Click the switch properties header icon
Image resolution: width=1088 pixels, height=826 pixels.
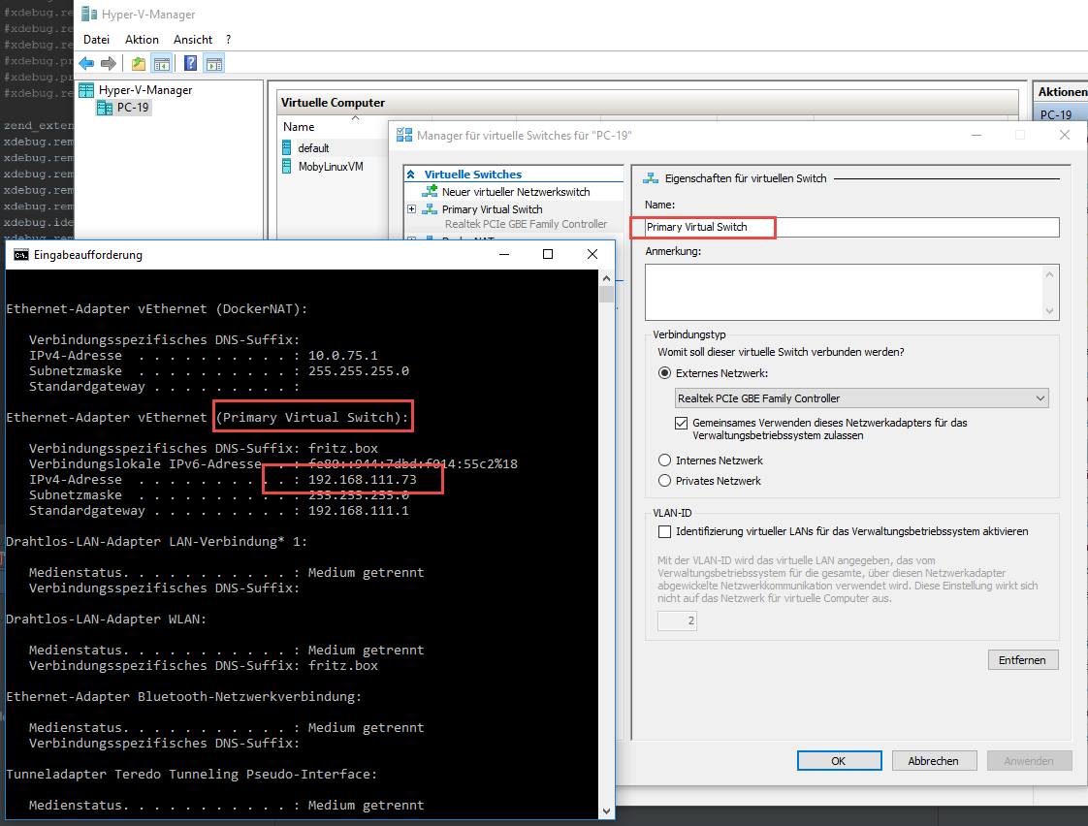[651, 178]
